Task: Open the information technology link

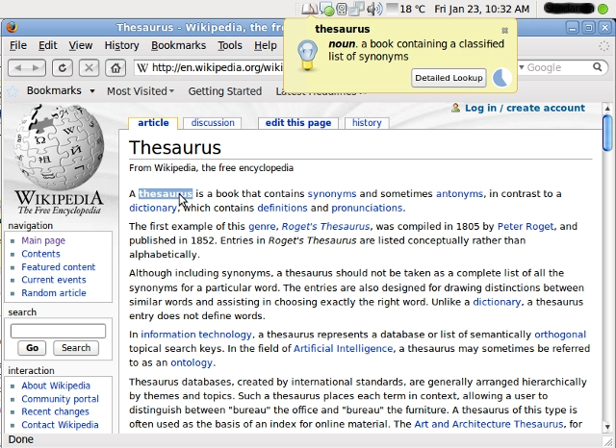Action: [196, 335]
